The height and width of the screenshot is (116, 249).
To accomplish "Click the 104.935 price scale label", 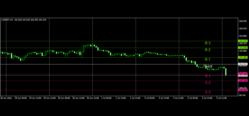I will click(x=243, y=21).
